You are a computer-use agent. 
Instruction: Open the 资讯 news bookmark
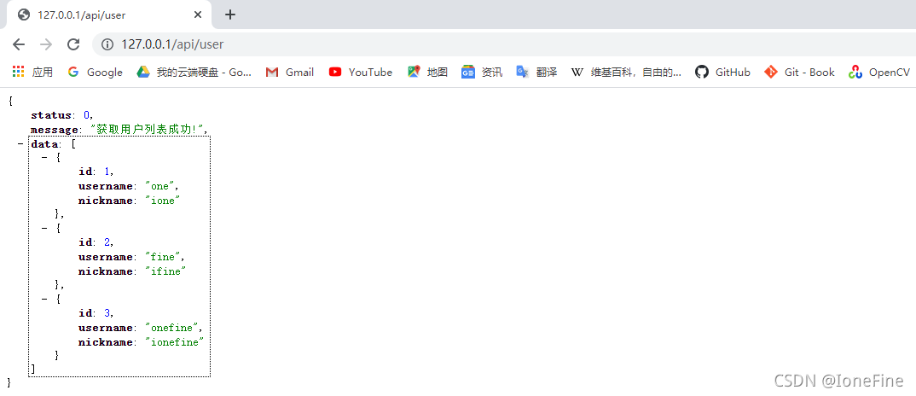coord(482,72)
